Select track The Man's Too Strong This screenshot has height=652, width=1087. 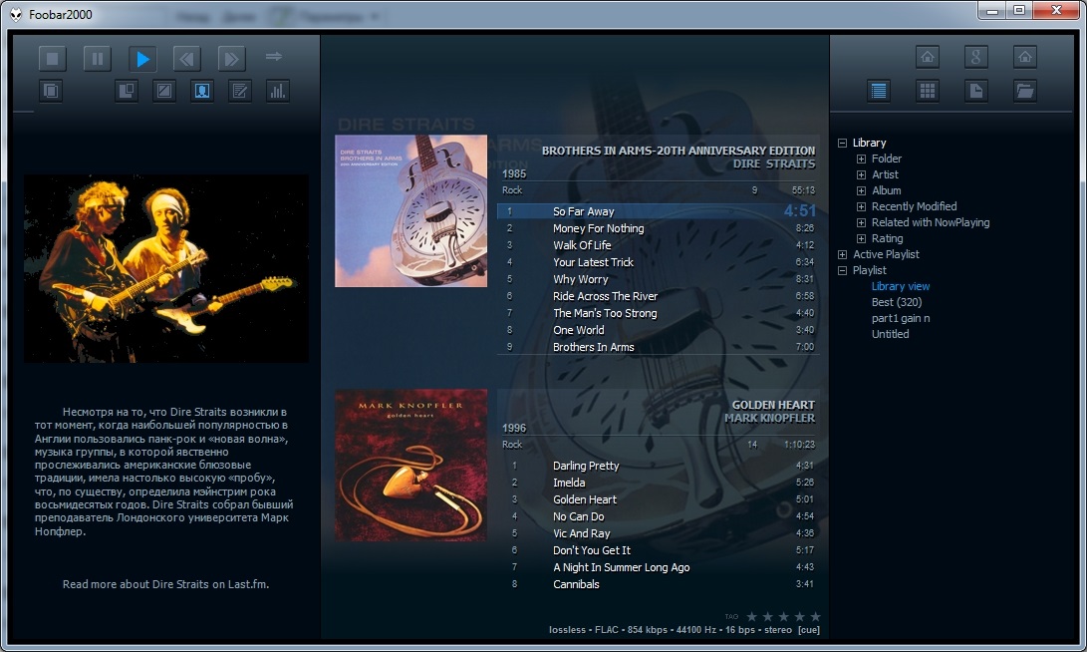(x=658, y=313)
